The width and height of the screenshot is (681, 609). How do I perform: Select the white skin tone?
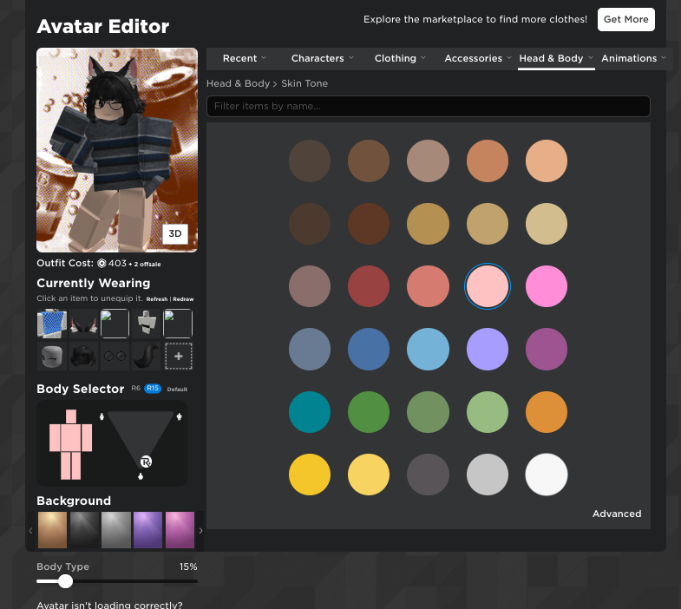(x=547, y=475)
